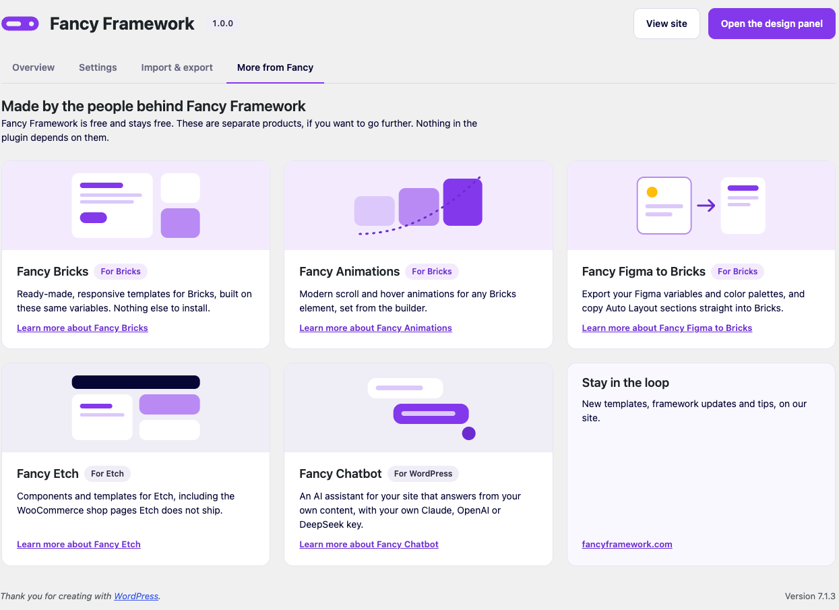Click the Fancy Animations illustration thumbnail
The height and width of the screenshot is (610, 839).
(418, 206)
